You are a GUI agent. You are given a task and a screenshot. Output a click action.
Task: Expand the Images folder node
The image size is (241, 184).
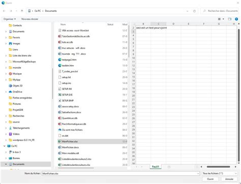6,44
